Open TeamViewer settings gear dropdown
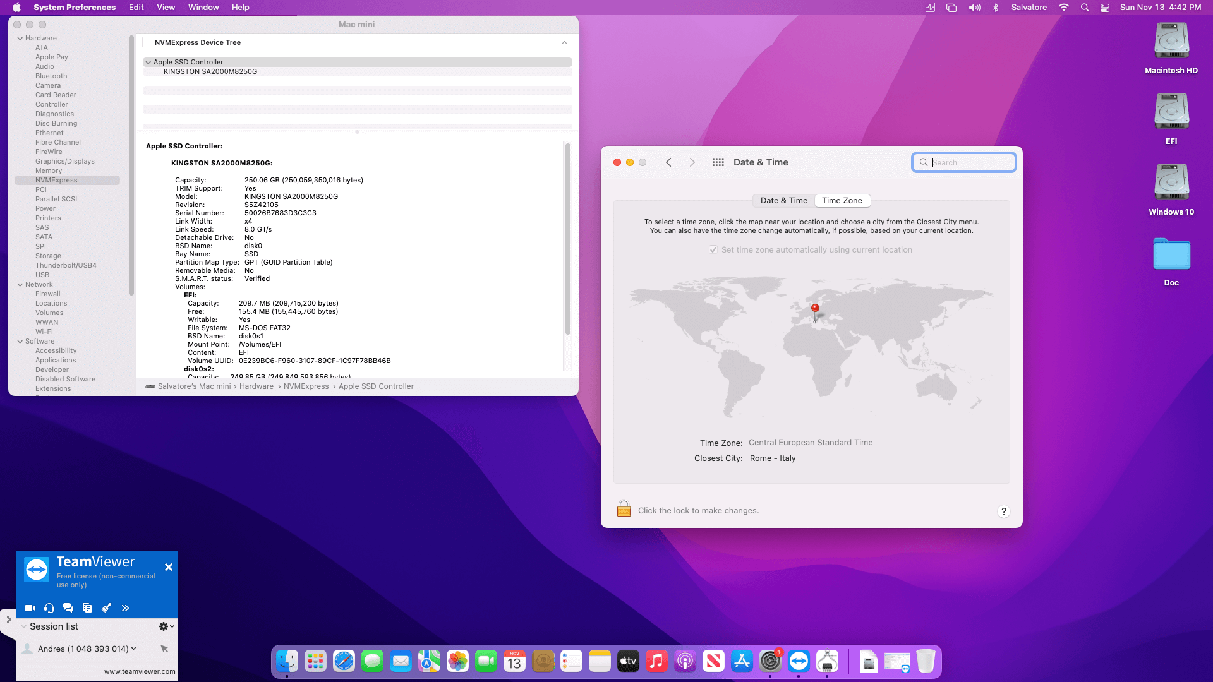The width and height of the screenshot is (1213, 682). 166,626
